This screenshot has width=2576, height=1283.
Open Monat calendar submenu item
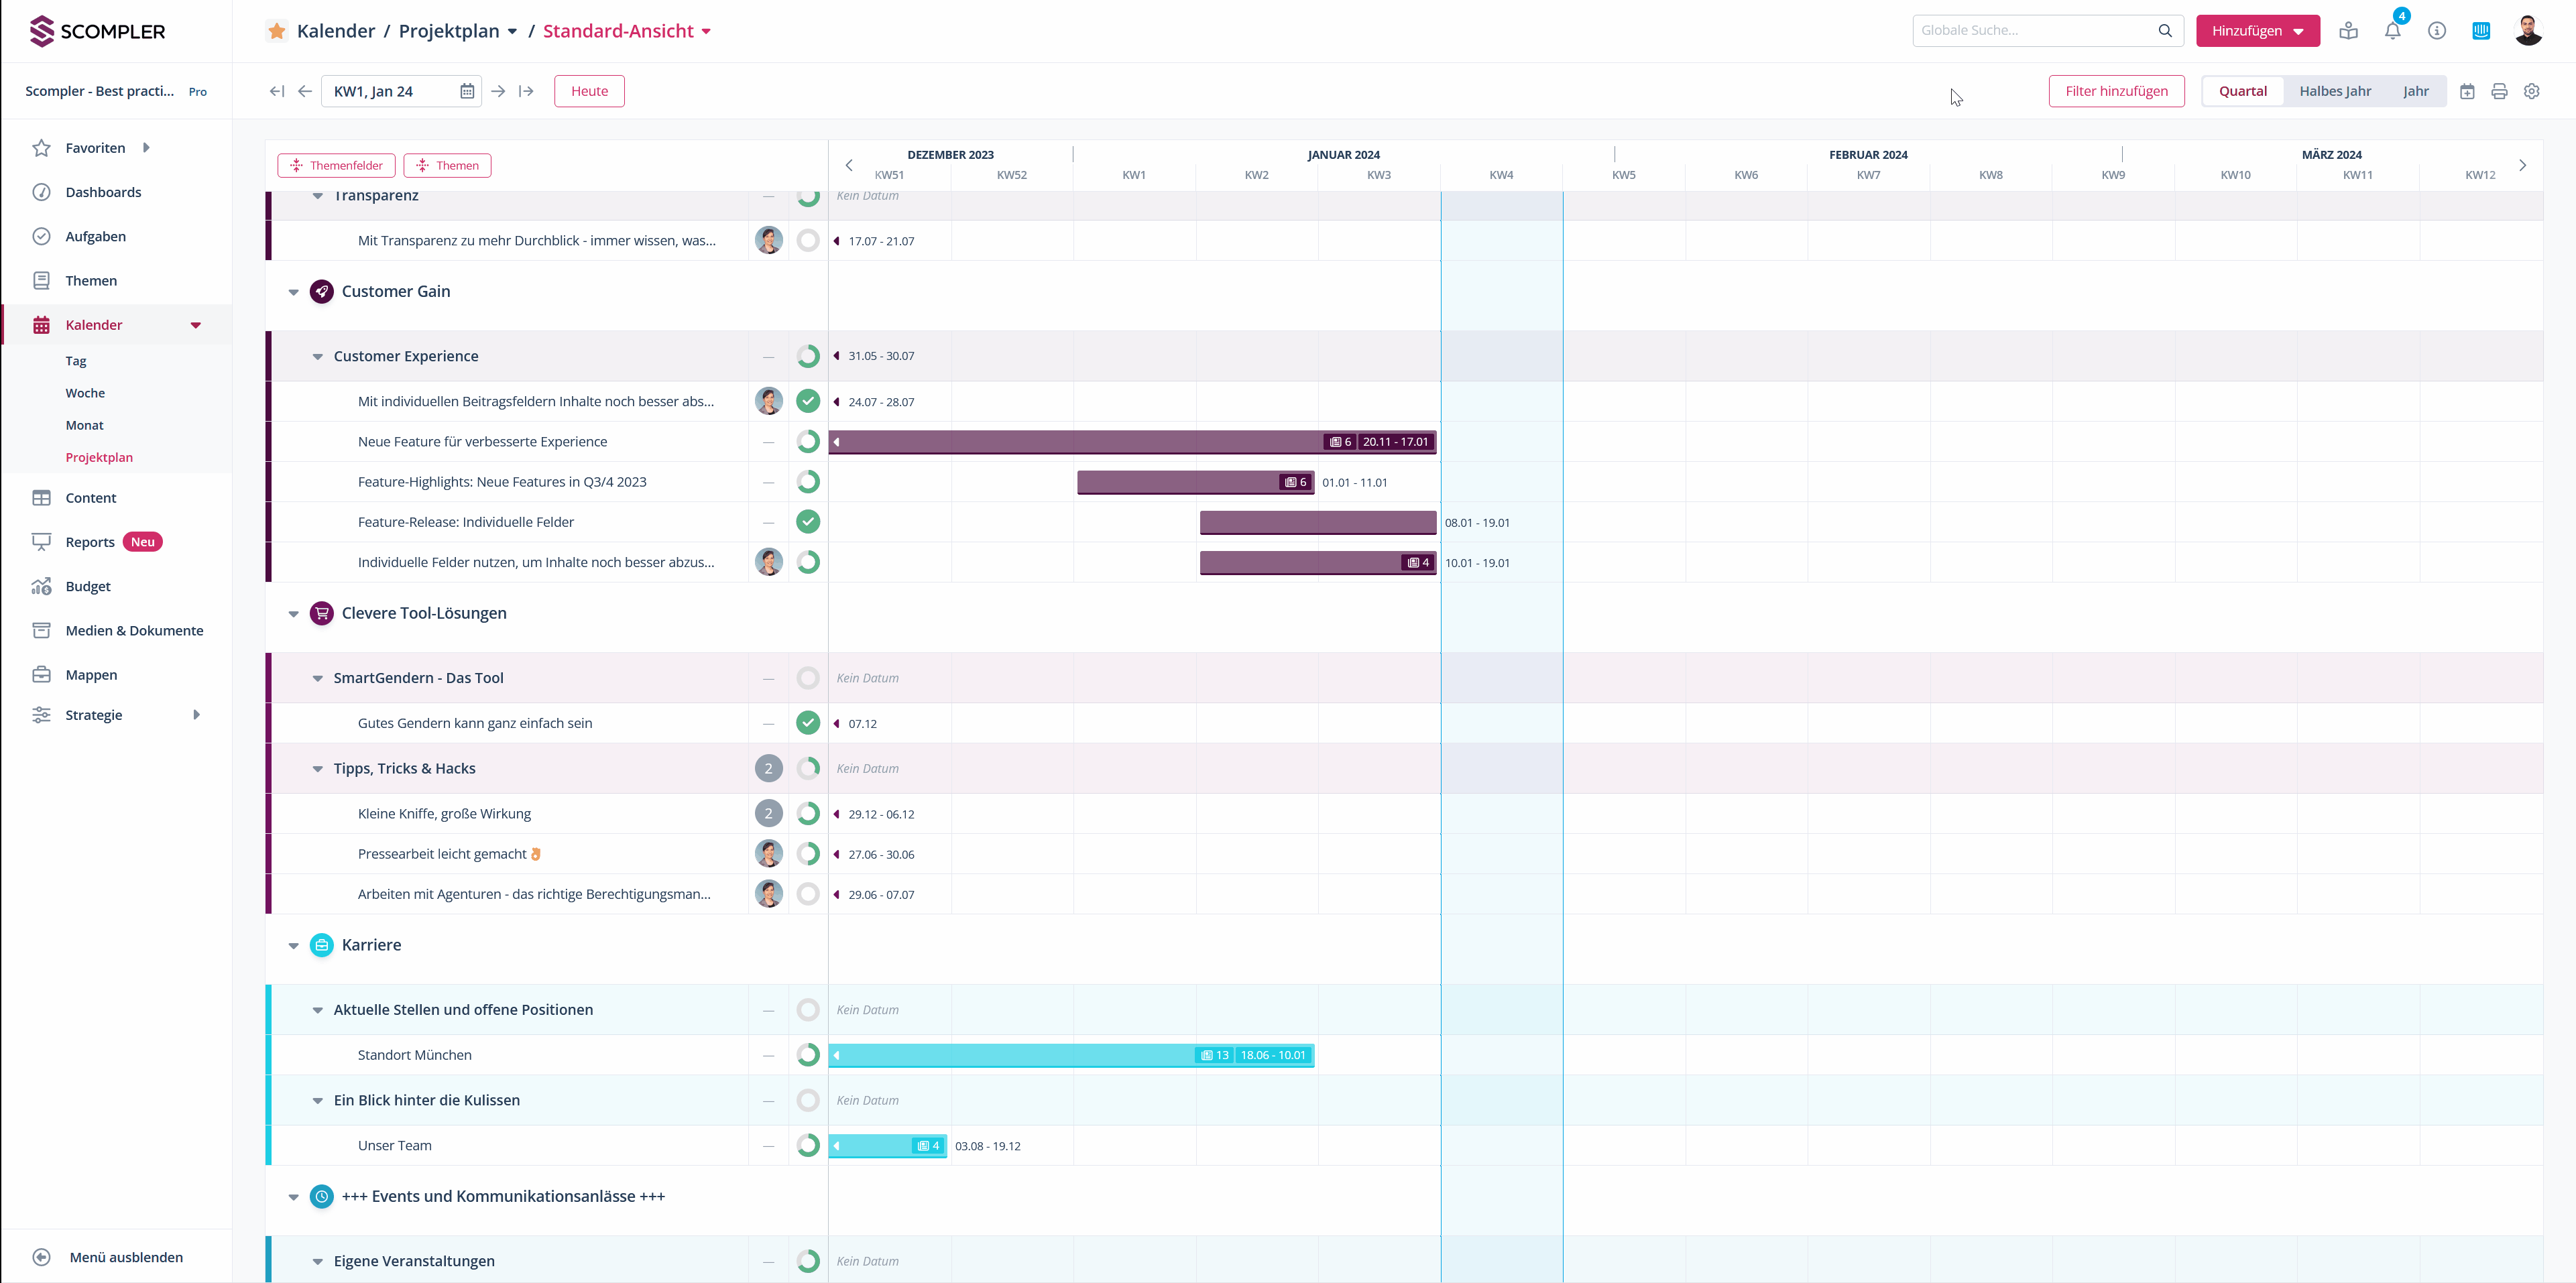(84, 425)
